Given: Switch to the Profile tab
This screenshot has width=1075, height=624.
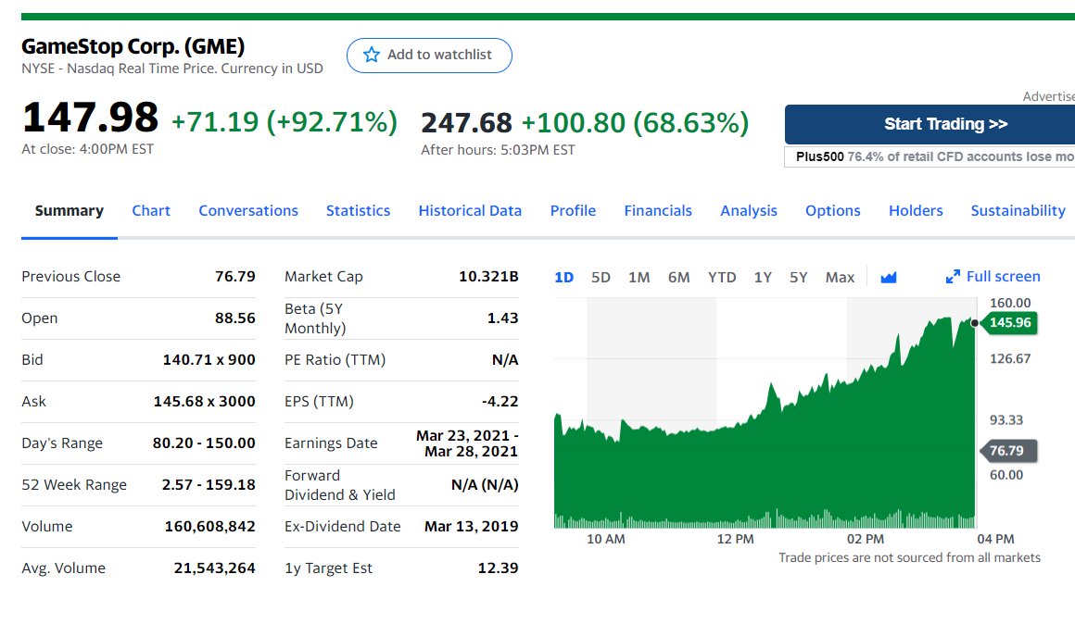Looking at the screenshot, I should 573,211.
